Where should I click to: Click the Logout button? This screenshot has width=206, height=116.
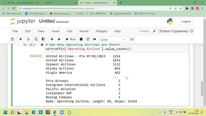click(x=186, y=22)
